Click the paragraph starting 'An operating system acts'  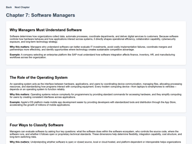tap(96, 86)
